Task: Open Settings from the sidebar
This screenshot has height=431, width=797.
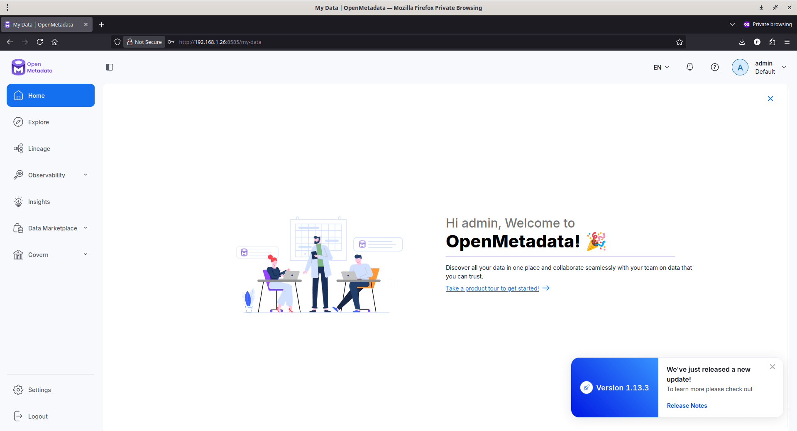Action: (51, 390)
